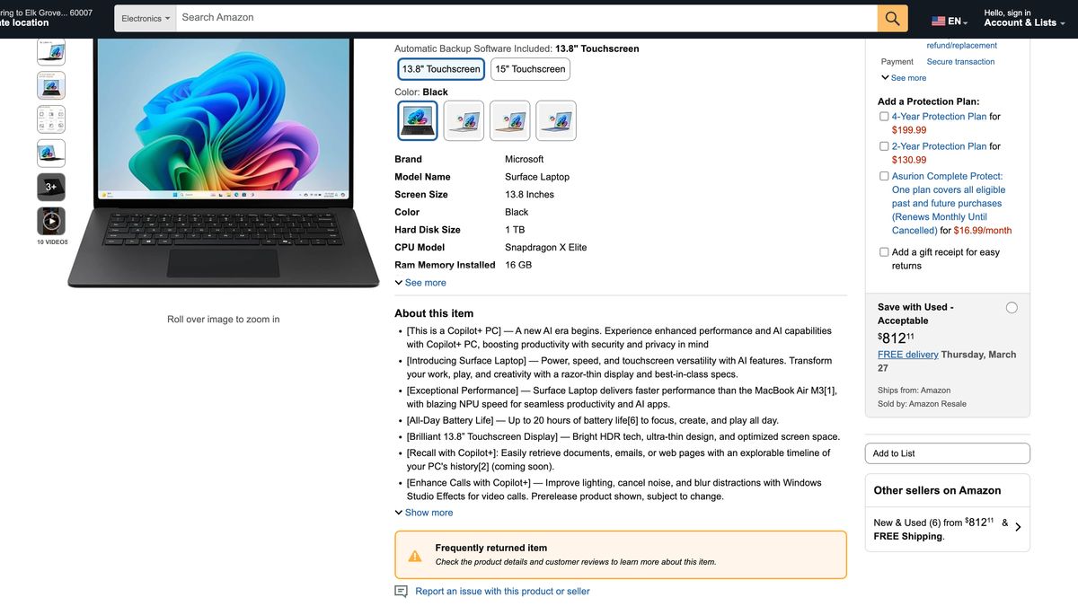The width and height of the screenshot is (1078, 606).
Task: Click in the Search Amazon field
Action: coord(526,18)
